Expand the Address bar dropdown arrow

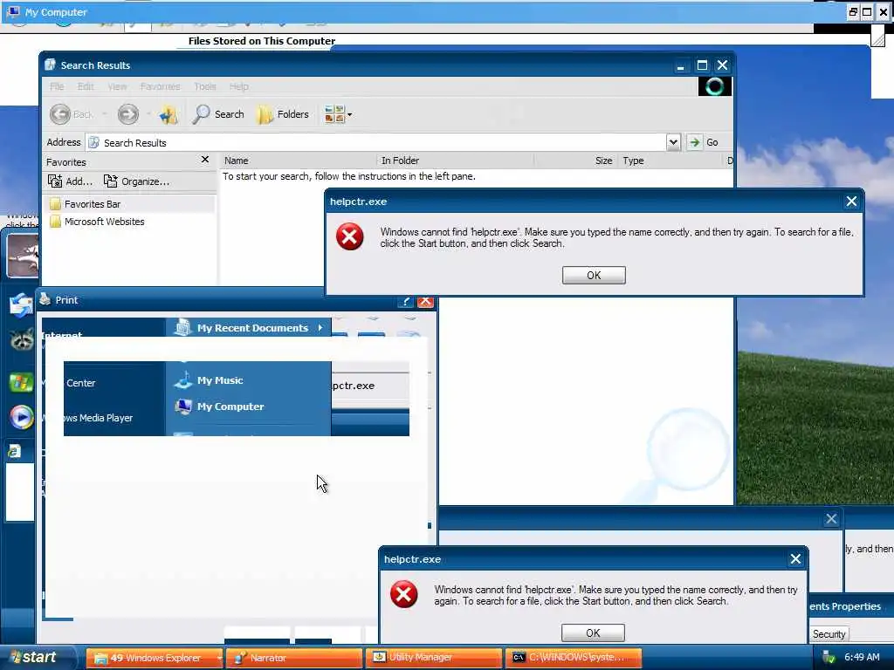click(x=673, y=142)
